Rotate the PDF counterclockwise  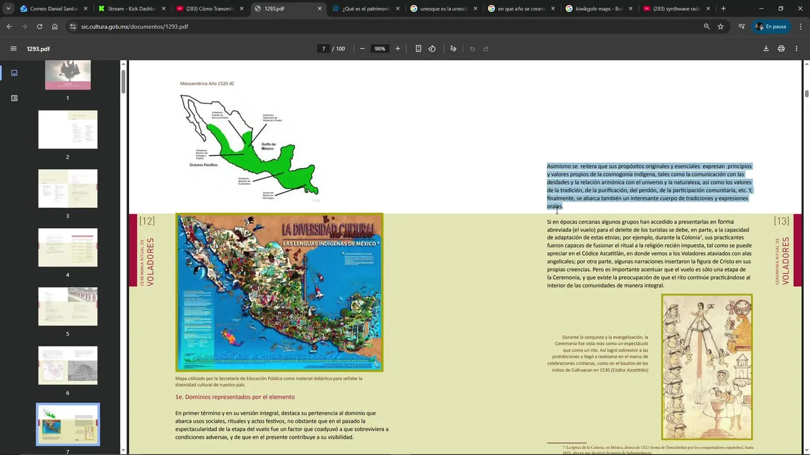pos(432,49)
